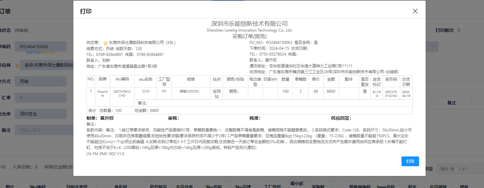484x188 pixels.
Task: Click the blue 打印 button
Action: point(410,161)
